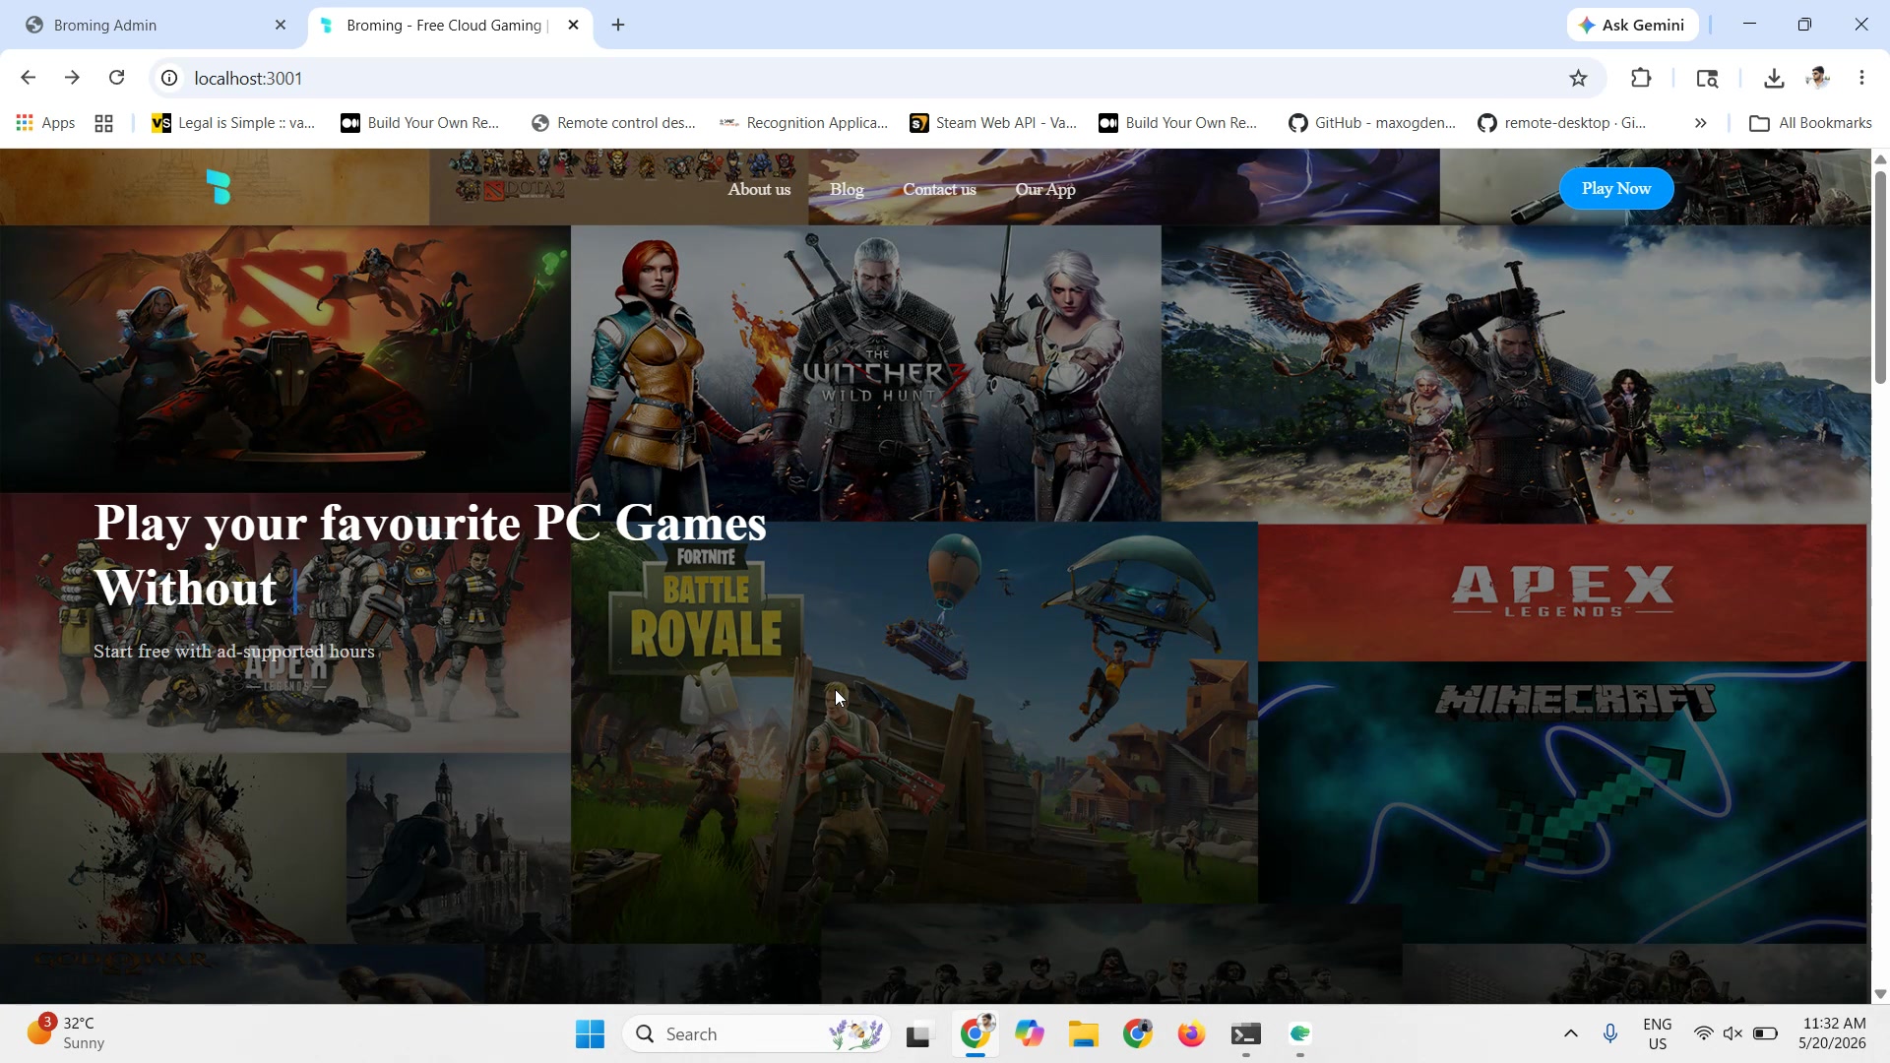This screenshot has height=1063, width=1890.
Task: Click the Play Now button
Action: [1616, 188]
